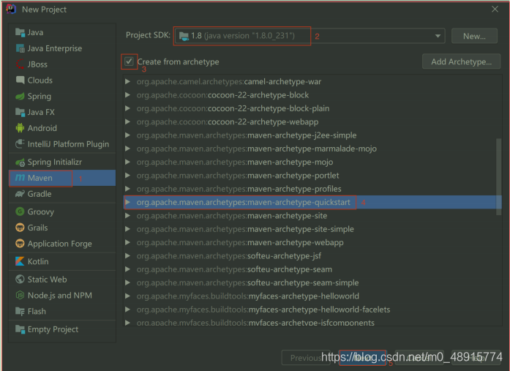The width and height of the screenshot is (510, 371).
Task: Click the Java project type icon
Action: coord(20,32)
